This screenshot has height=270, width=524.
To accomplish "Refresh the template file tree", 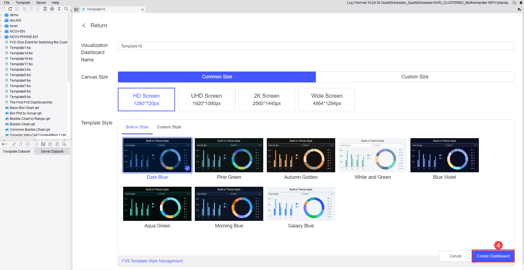I will pos(10,9).
